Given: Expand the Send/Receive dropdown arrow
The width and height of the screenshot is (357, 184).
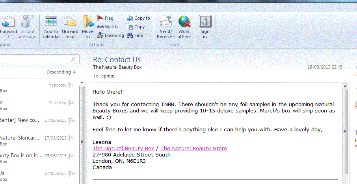Looking at the screenshot, I should 174,37.
